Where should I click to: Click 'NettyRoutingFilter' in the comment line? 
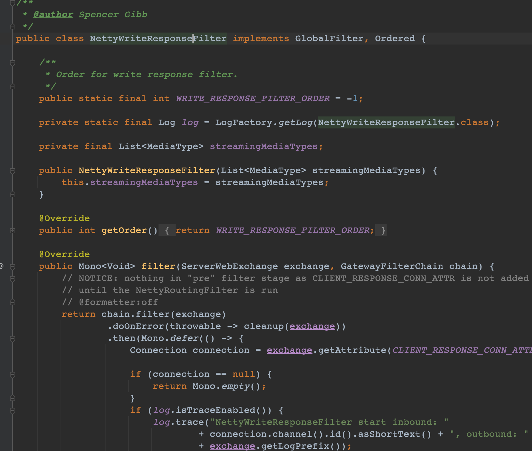tap(187, 290)
